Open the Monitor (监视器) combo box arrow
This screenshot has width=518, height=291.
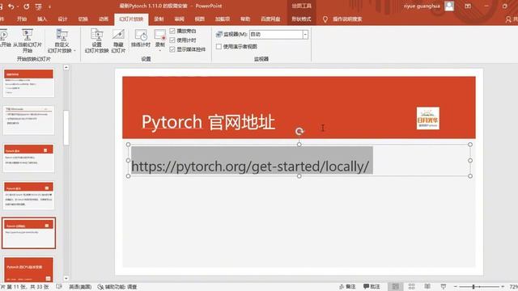[305, 34]
